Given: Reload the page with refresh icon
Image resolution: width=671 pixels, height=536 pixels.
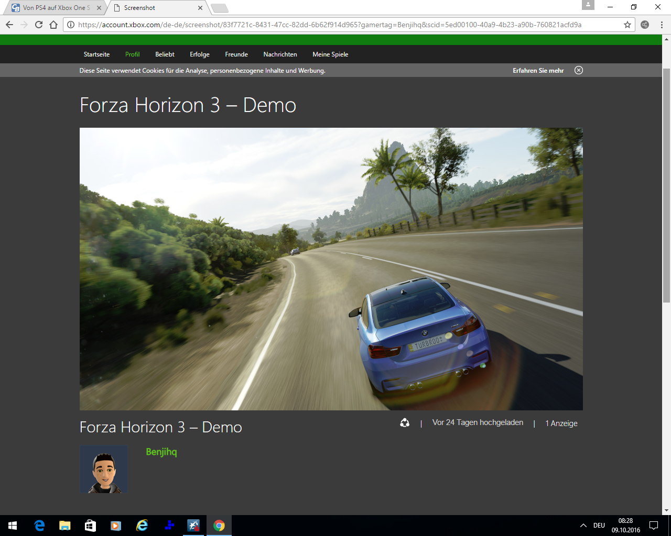Looking at the screenshot, I should (x=38, y=25).
